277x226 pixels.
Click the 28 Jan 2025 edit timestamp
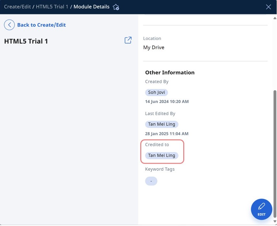coord(166,134)
